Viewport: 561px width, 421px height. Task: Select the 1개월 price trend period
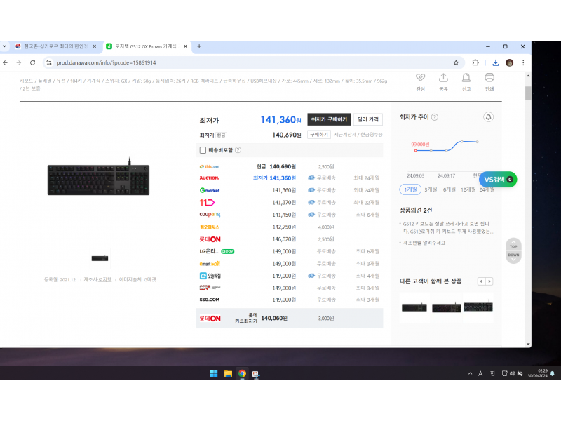tap(410, 189)
